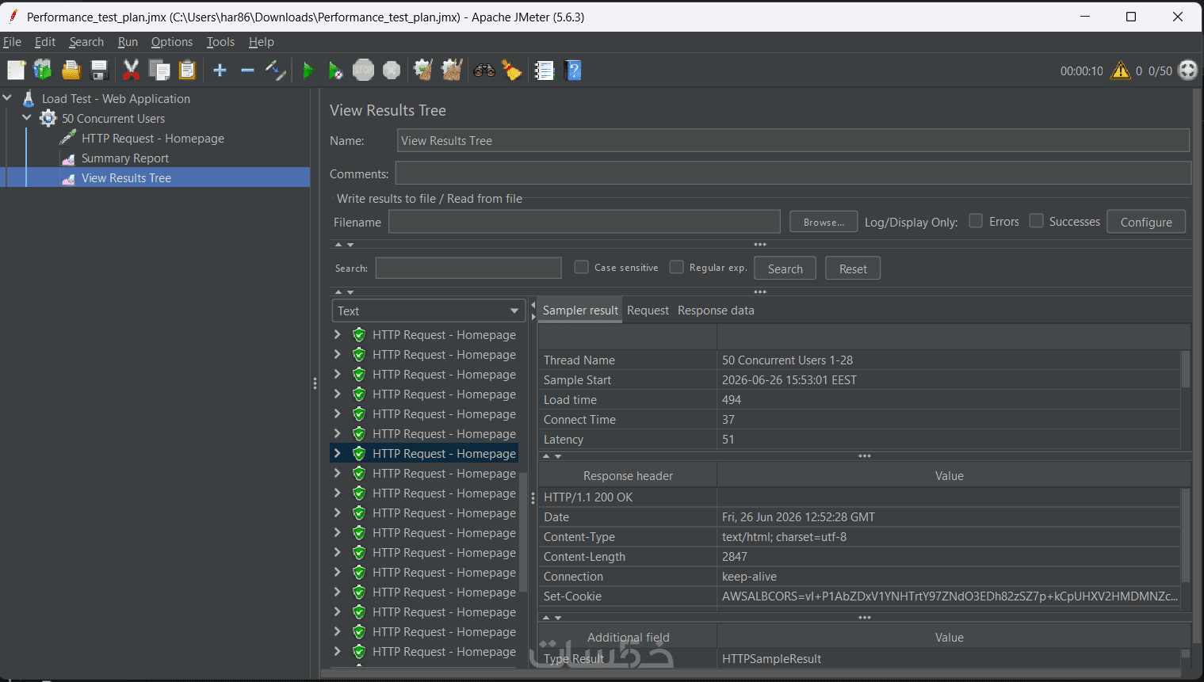Click the Reset button

click(853, 269)
